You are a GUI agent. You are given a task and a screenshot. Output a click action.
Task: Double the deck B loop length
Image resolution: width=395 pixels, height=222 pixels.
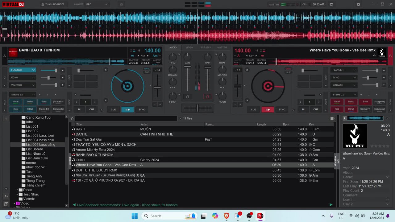pyautogui.click(x=319, y=102)
